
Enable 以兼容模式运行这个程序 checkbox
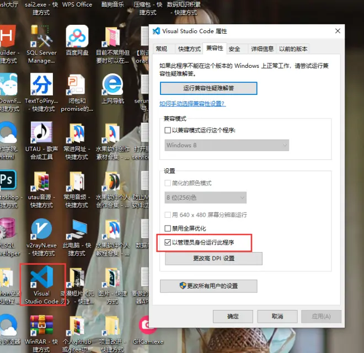168,130
